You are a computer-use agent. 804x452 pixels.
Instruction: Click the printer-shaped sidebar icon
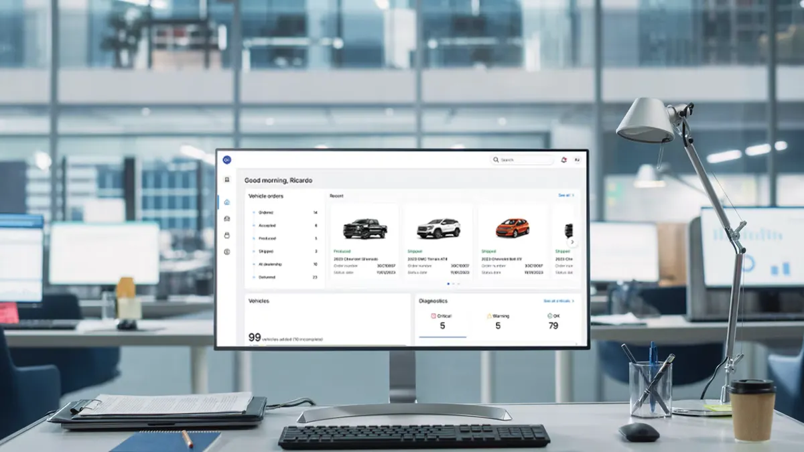pos(227,235)
